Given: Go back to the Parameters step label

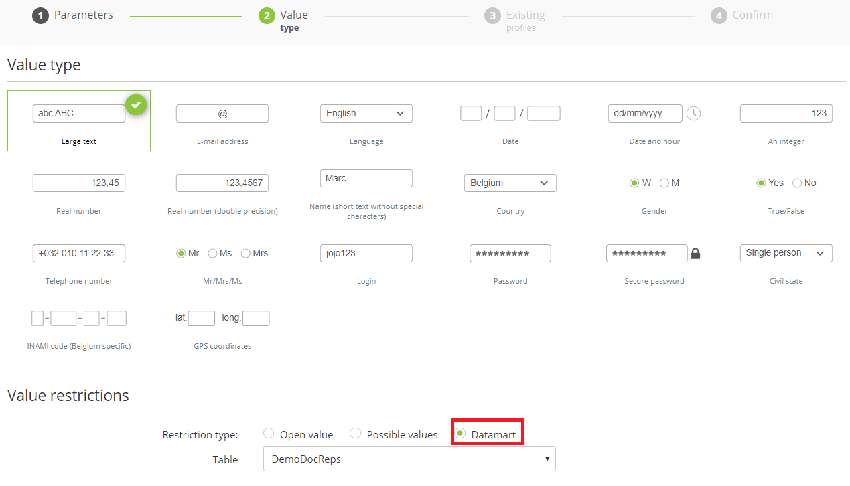Looking at the screenshot, I should point(83,15).
